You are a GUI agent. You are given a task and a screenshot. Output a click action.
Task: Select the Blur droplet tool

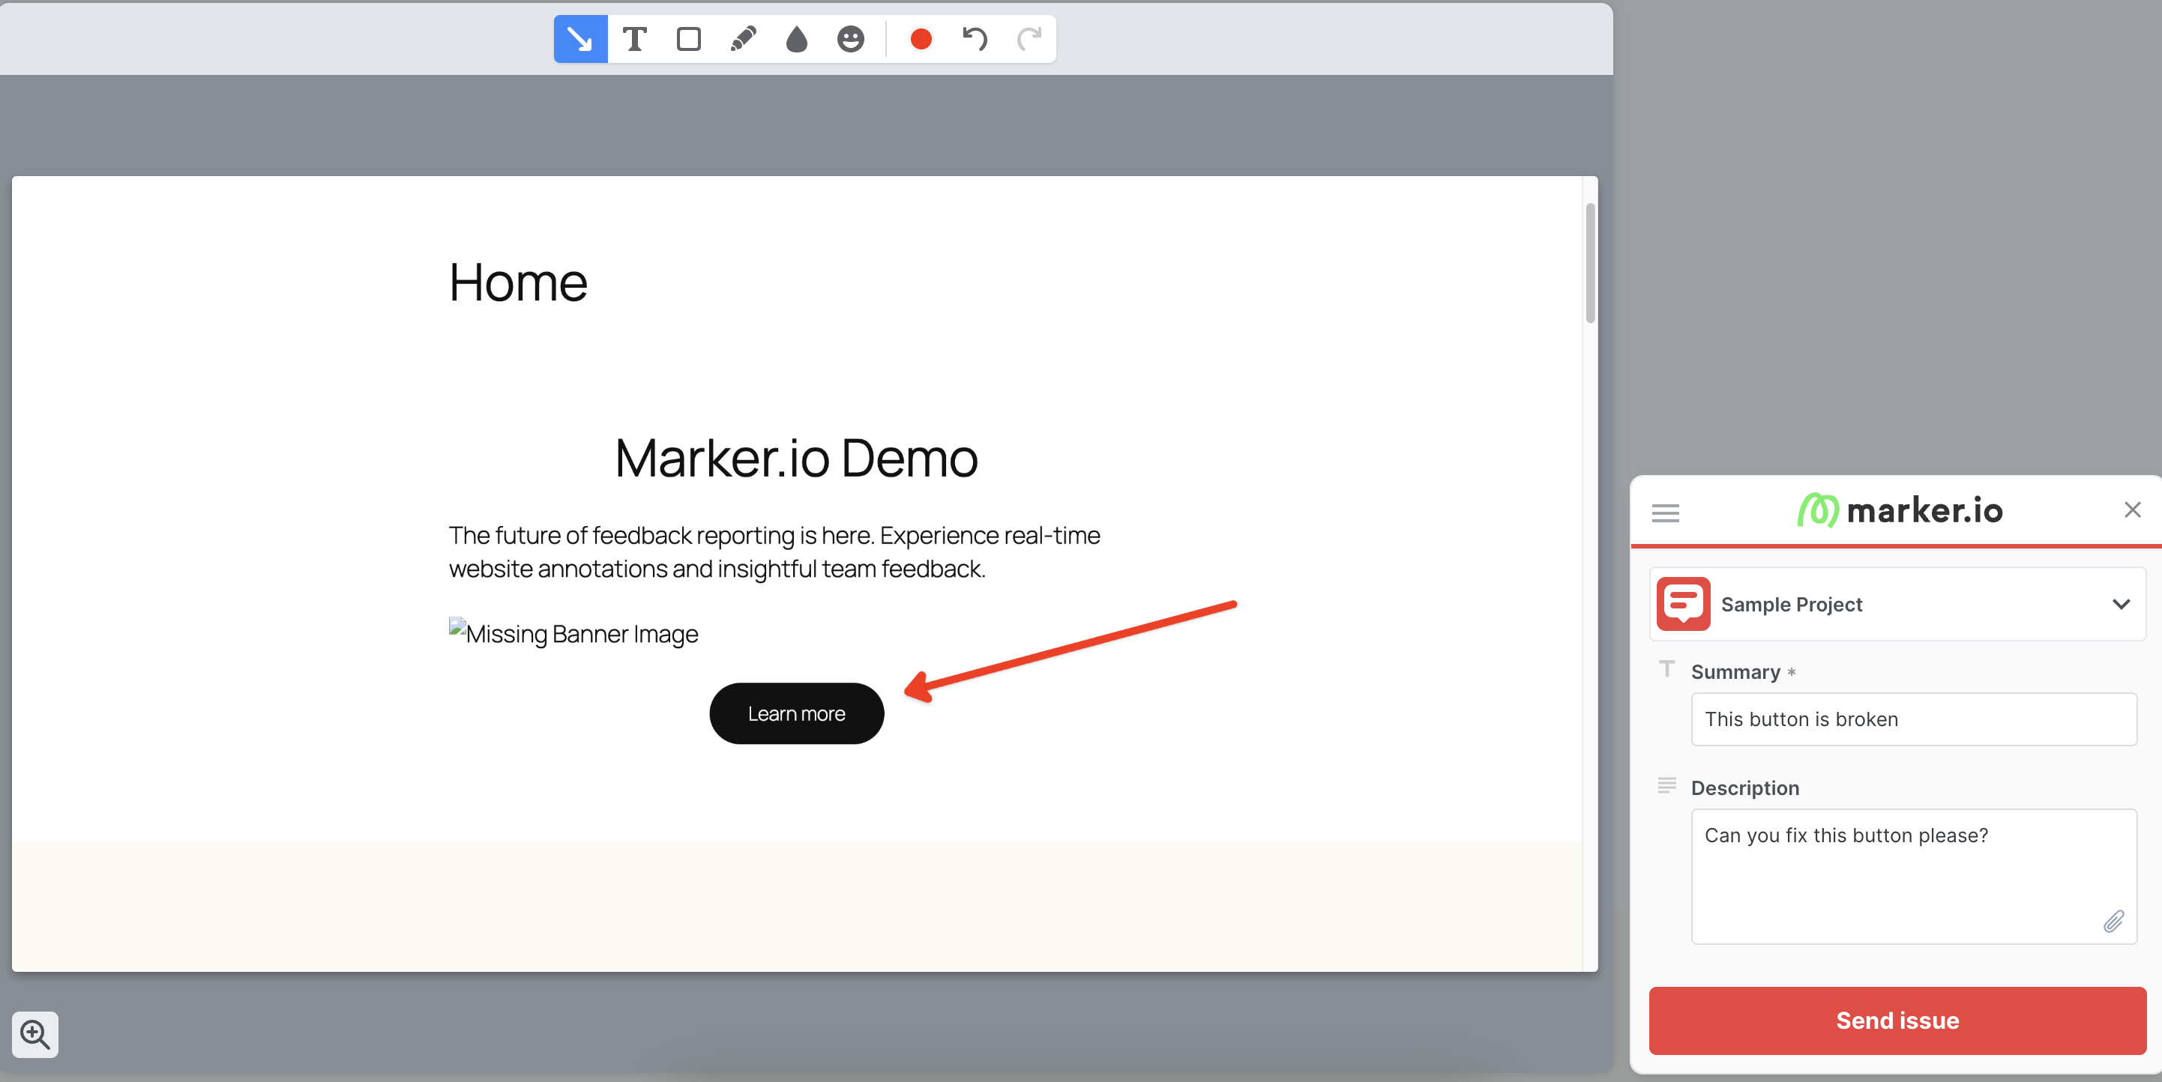click(x=796, y=40)
